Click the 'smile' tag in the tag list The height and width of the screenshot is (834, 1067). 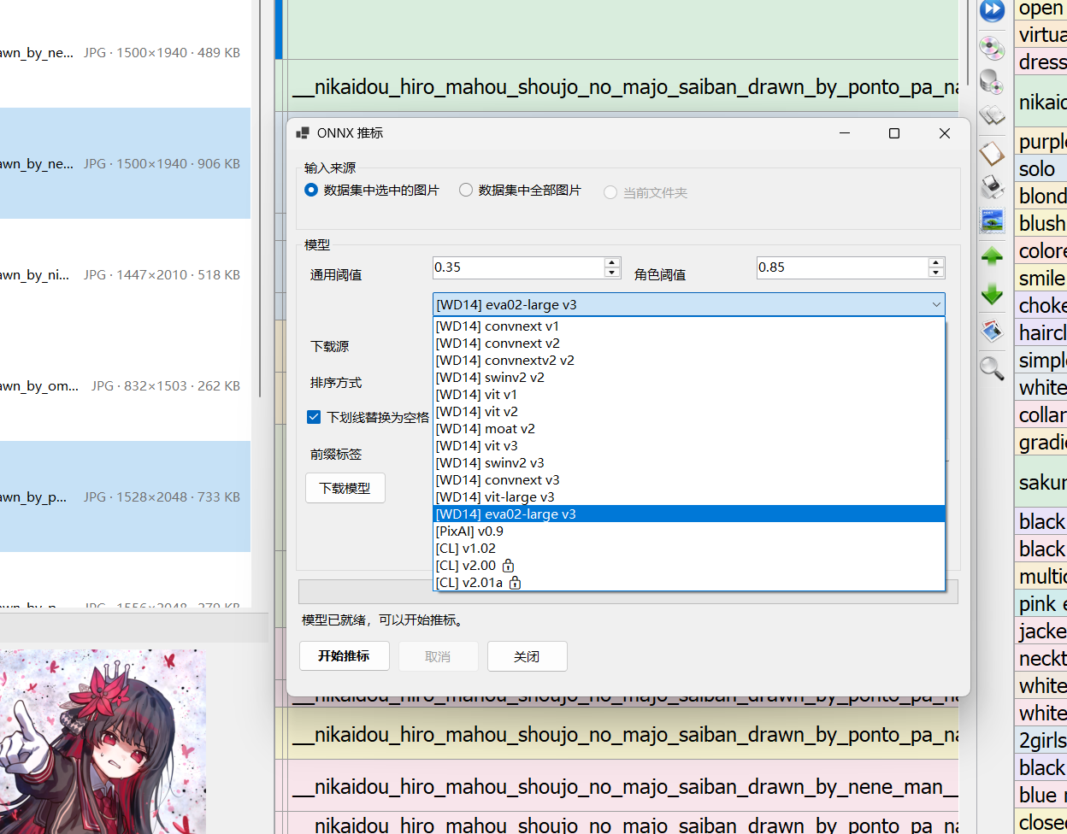point(1040,278)
